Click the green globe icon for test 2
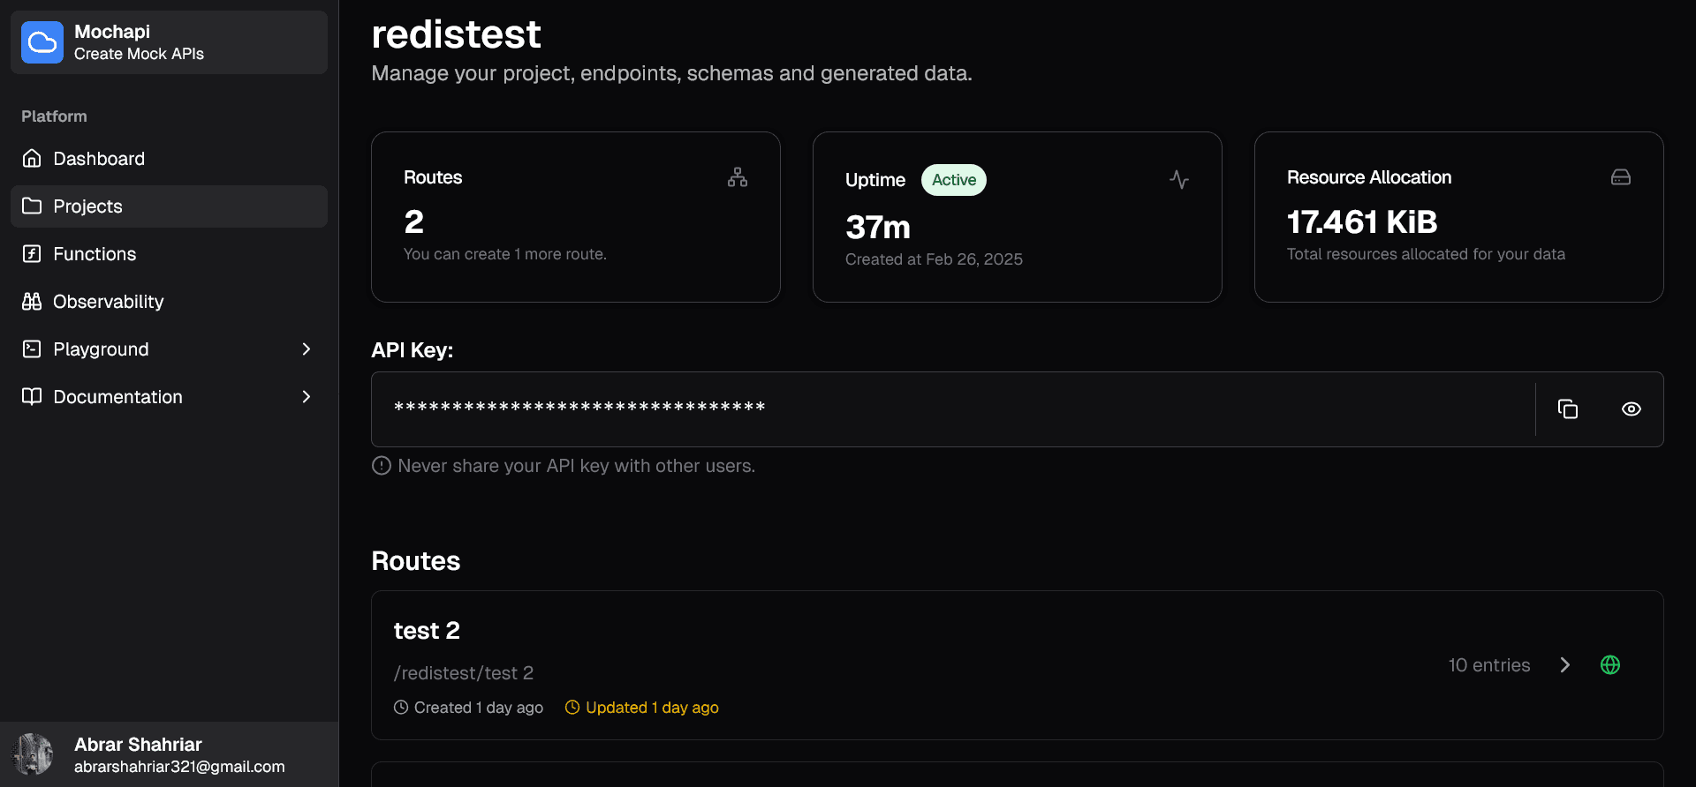The height and width of the screenshot is (787, 1696). (1610, 665)
